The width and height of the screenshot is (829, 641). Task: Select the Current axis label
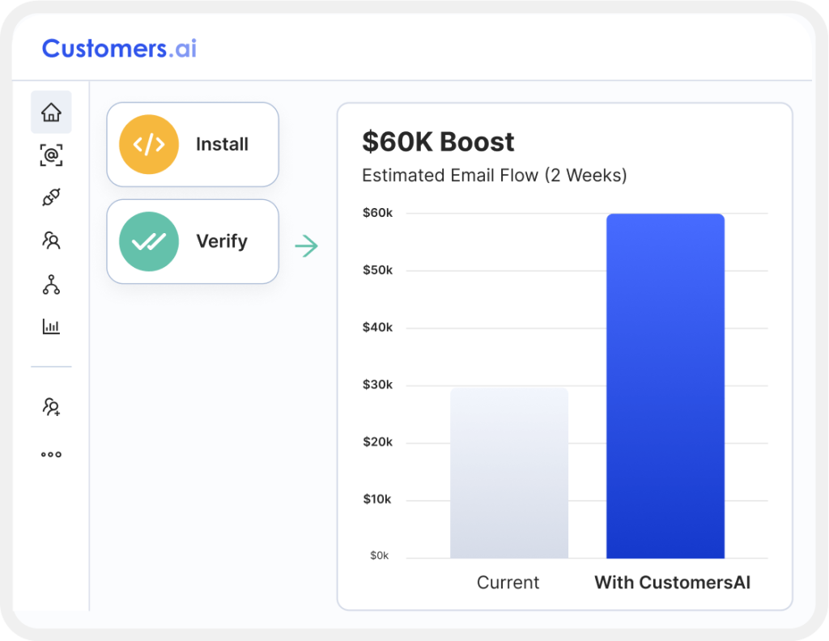[x=508, y=582]
